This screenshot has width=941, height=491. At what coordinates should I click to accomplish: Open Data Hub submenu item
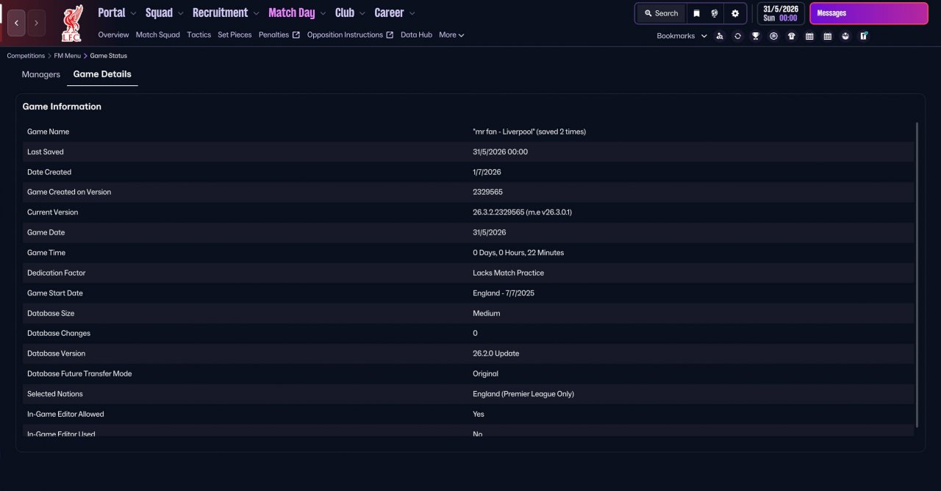pos(416,35)
